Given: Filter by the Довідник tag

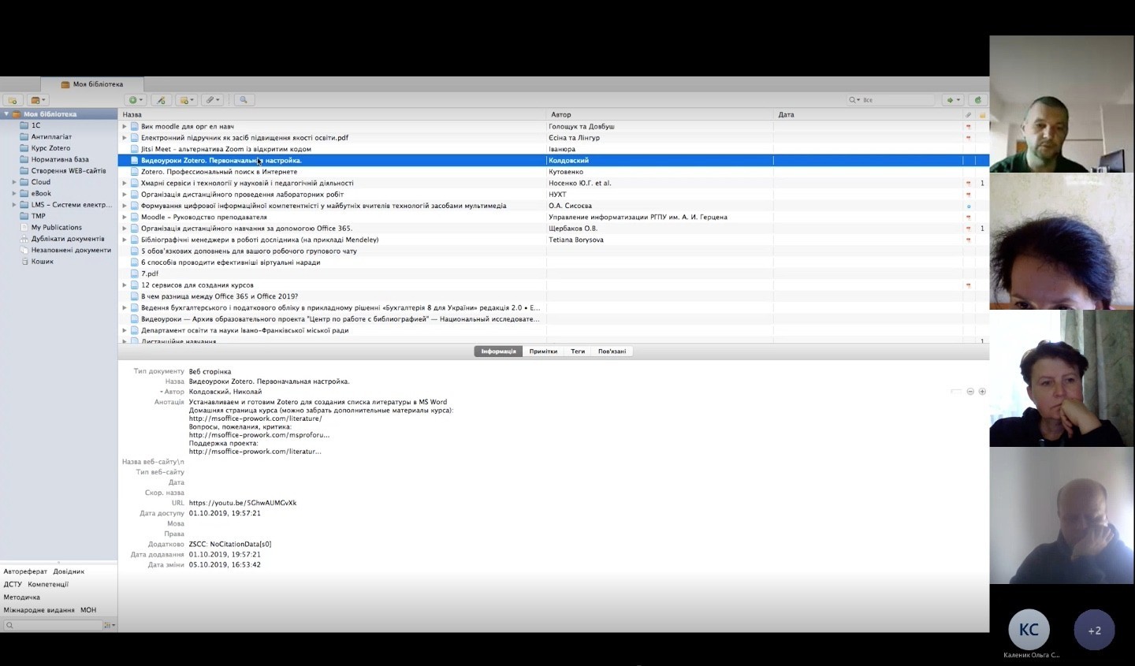Looking at the screenshot, I should coord(69,571).
